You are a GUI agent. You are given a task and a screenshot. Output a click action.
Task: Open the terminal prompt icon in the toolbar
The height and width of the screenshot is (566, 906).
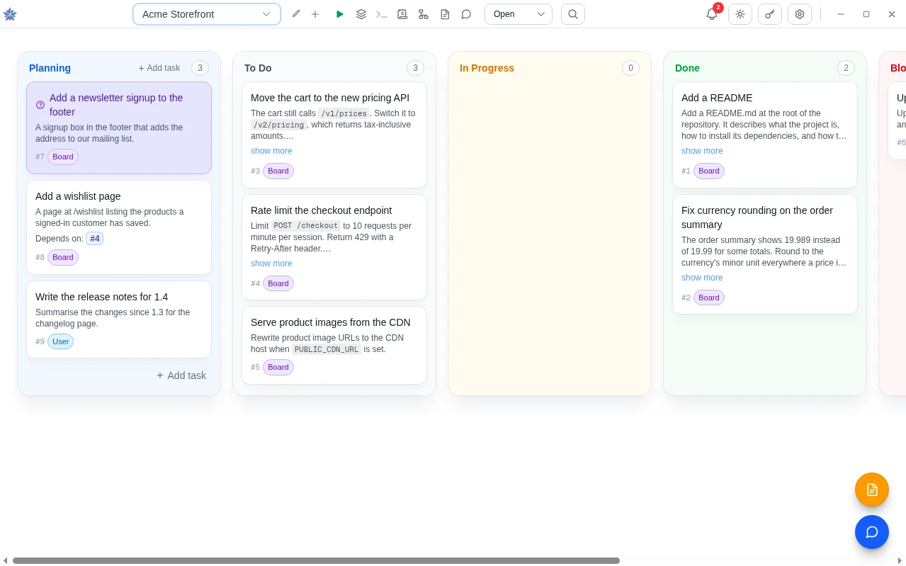pyautogui.click(x=382, y=14)
